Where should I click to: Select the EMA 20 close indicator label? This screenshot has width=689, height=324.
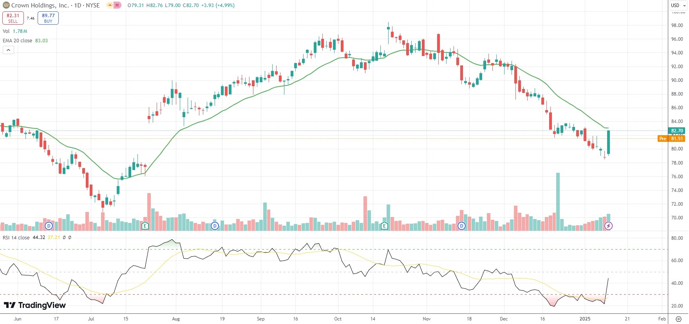[18, 41]
